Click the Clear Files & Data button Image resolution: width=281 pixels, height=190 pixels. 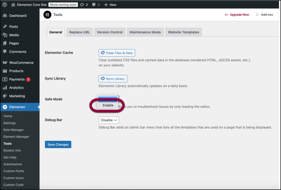[117, 53]
